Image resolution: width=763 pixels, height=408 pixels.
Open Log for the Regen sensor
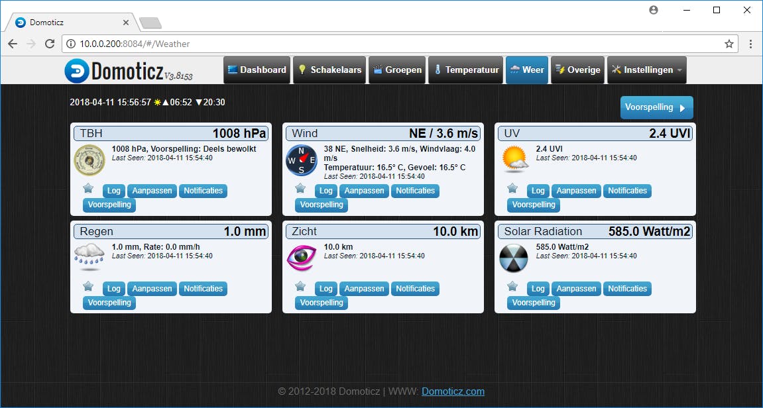tap(114, 289)
